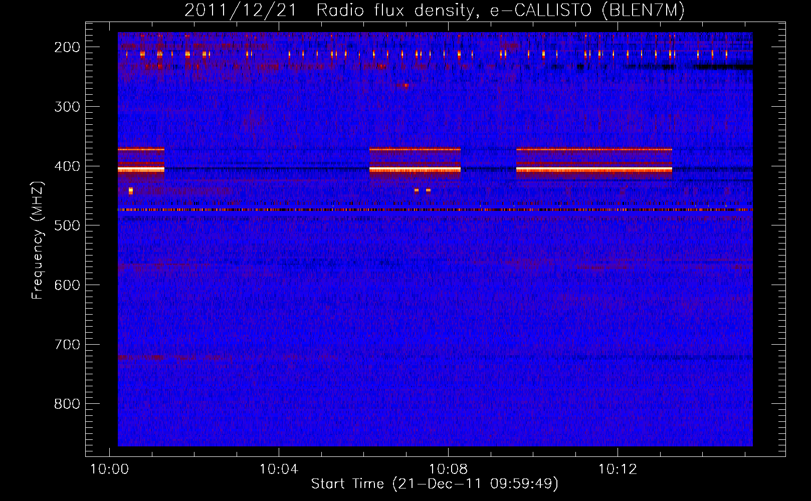Click the 400 frequency tick label
This screenshot has width=811, height=501.
coord(67,166)
